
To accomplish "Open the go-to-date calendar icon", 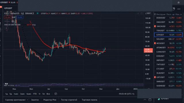I will pos(56,94).
